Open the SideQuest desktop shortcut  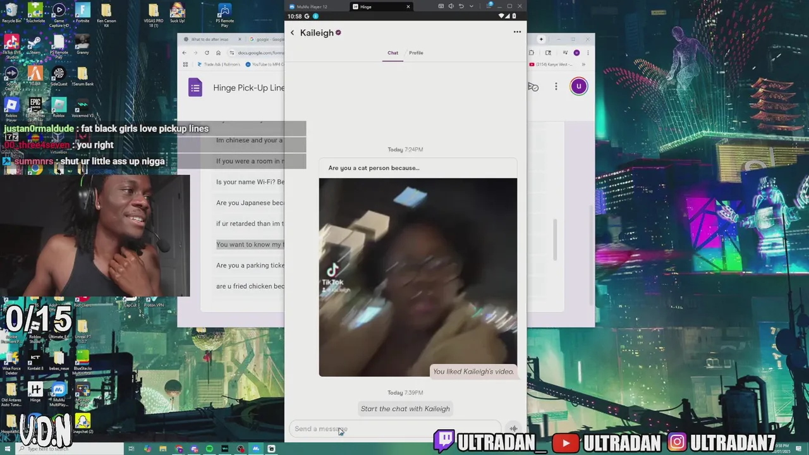59,76
